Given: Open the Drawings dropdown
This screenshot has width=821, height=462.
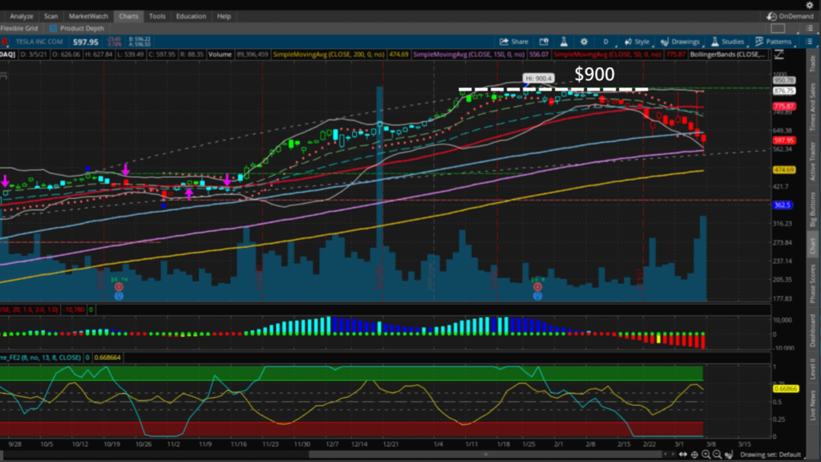Looking at the screenshot, I should (680, 42).
